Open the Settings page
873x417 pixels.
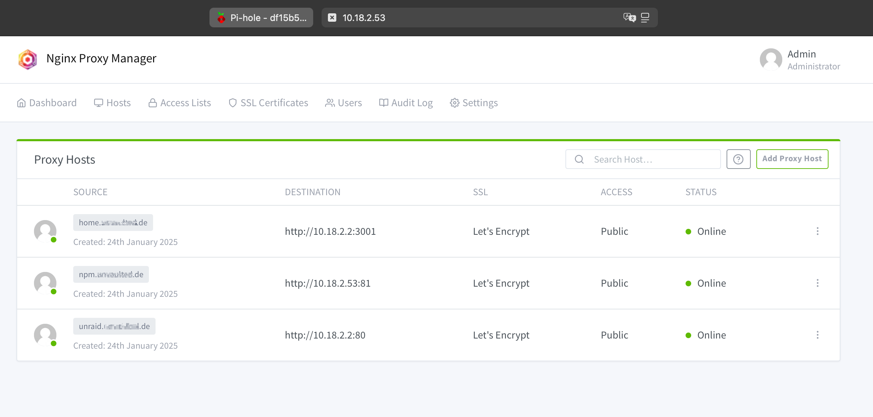coord(474,103)
